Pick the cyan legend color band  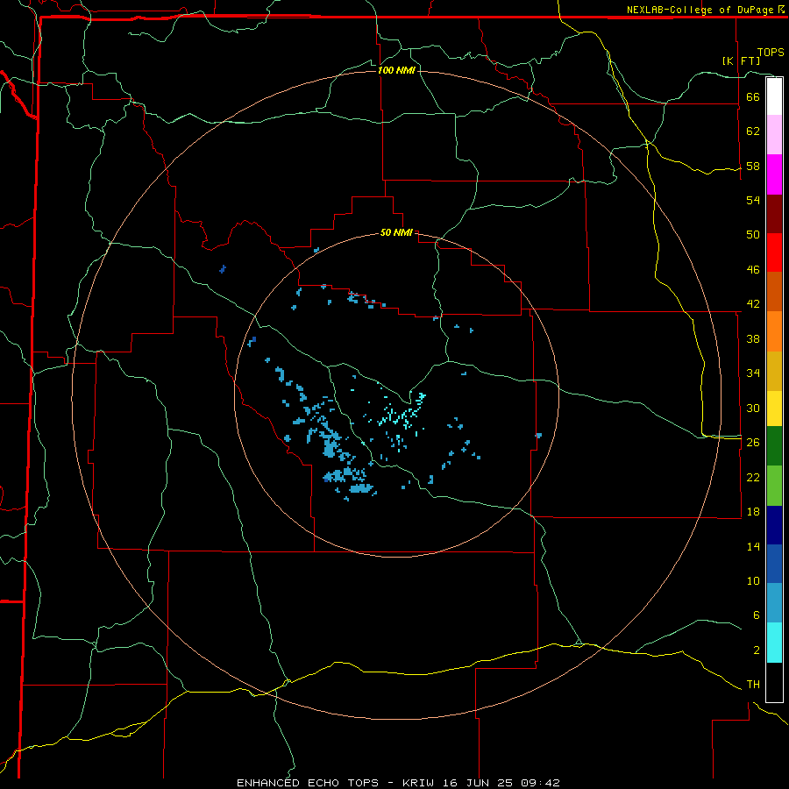pos(774,643)
